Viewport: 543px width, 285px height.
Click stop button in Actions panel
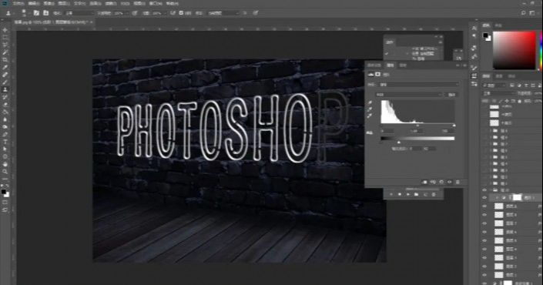click(x=391, y=195)
